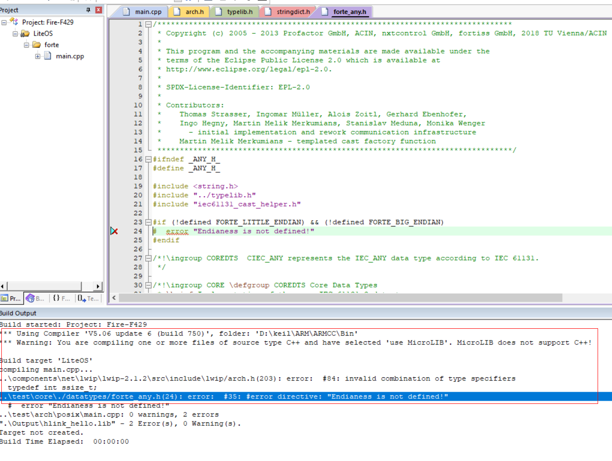The width and height of the screenshot is (612, 461).
Task: Click the arch.h(203) error #84 output line
Action: pos(258,379)
